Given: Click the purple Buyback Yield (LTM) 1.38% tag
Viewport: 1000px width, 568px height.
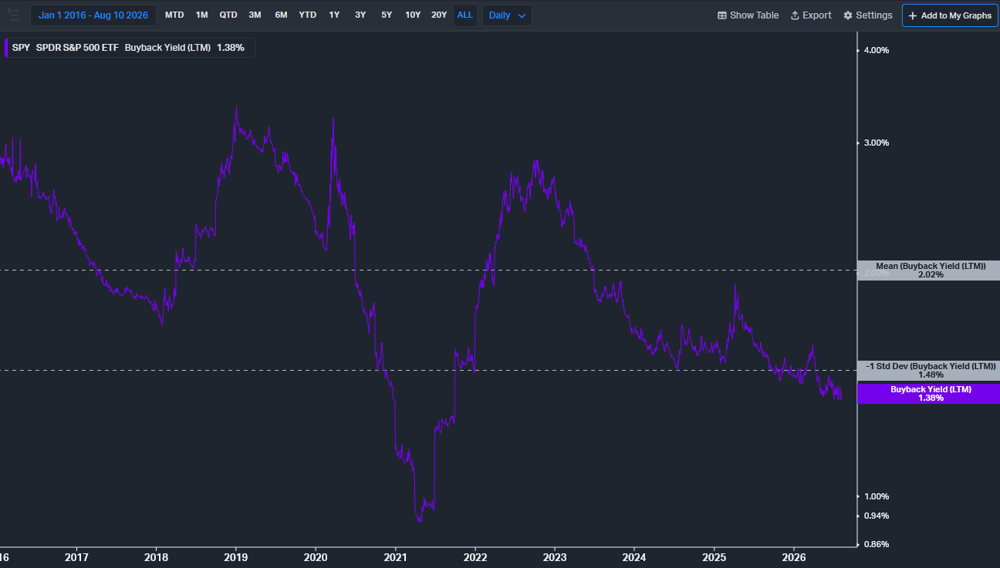Looking at the screenshot, I should (931, 394).
